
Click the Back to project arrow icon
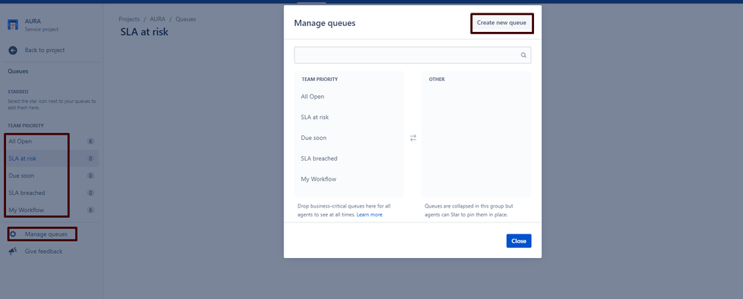(x=13, y=51)
